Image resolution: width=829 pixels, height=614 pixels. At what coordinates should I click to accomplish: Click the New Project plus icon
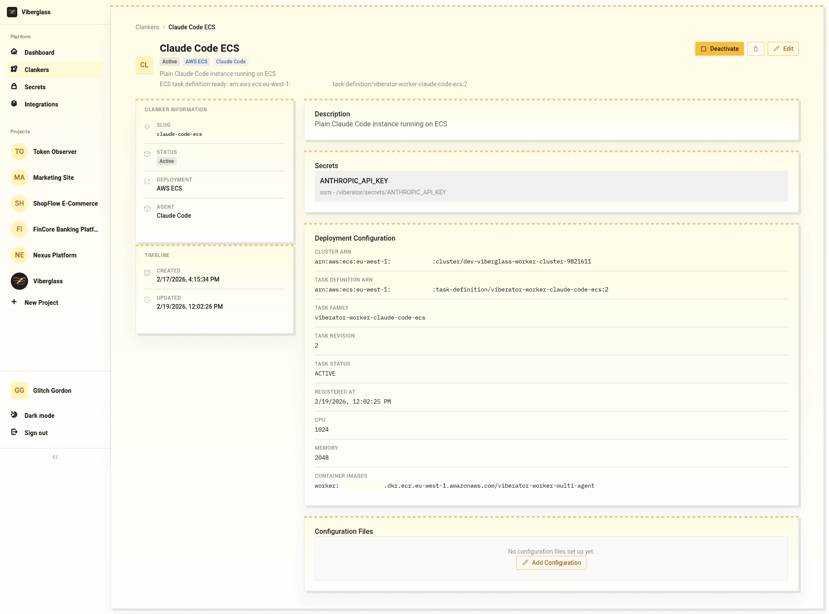pos(14,302)
